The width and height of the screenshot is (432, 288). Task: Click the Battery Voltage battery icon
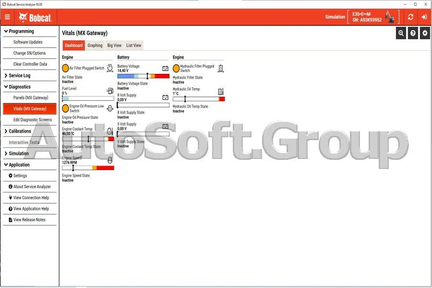[165, 68]
